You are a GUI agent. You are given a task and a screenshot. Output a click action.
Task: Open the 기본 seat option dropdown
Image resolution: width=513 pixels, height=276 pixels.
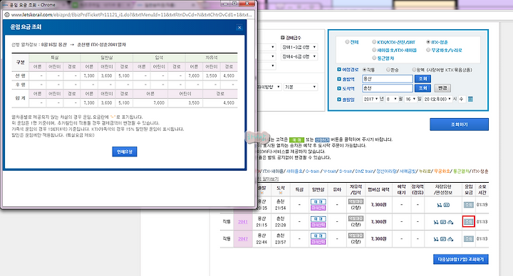(301, 87)
